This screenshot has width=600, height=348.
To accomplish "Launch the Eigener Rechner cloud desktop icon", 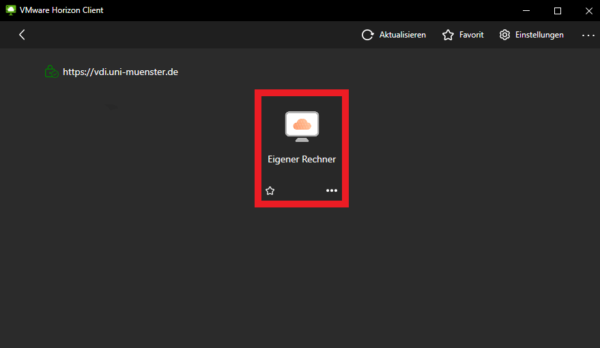I will click(302, 126).
